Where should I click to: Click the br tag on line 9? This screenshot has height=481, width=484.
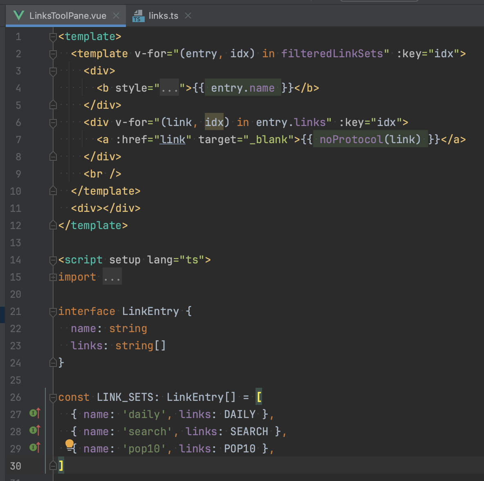(103, 174)
